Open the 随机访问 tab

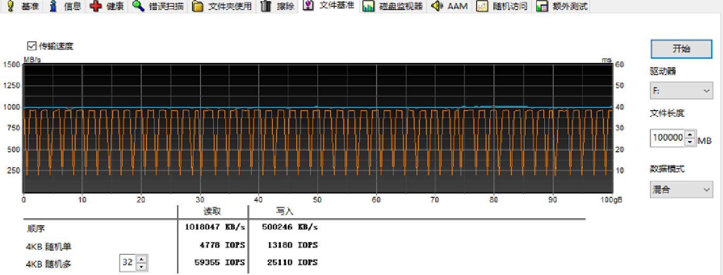pos(501,6)
